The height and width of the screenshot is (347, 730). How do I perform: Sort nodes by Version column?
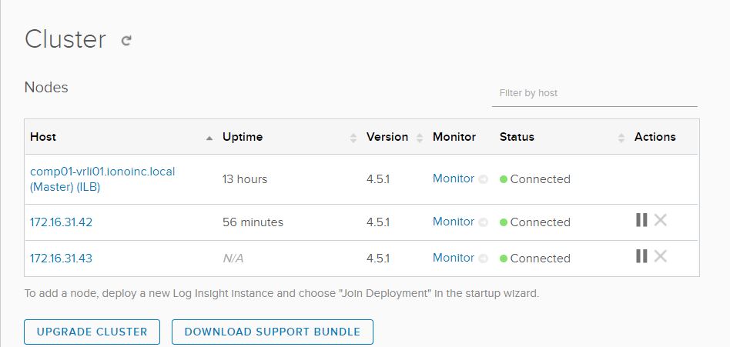(420, 138)
